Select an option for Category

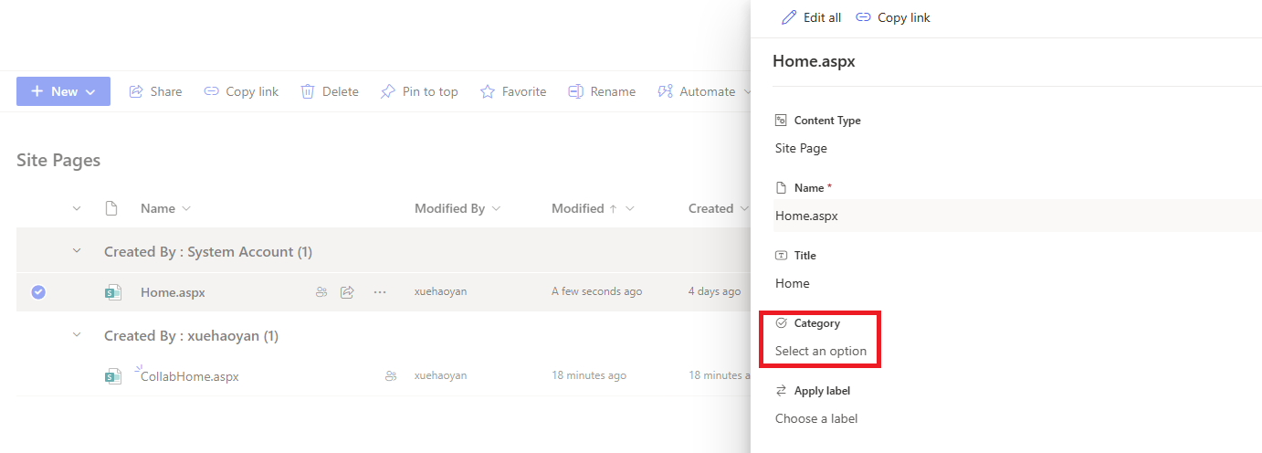(x=821, y=351)
